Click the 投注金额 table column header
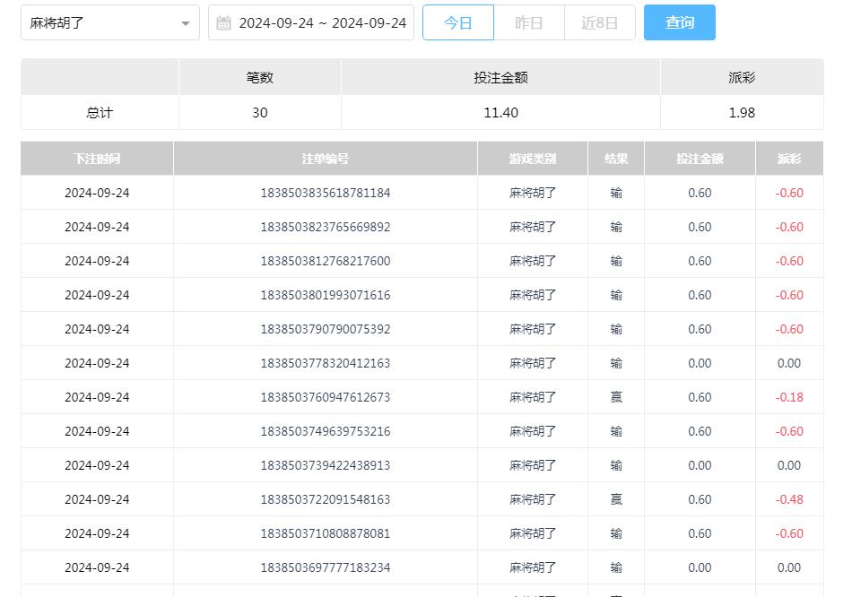Screen dimensions: 852x597 (x=700, y=159)
